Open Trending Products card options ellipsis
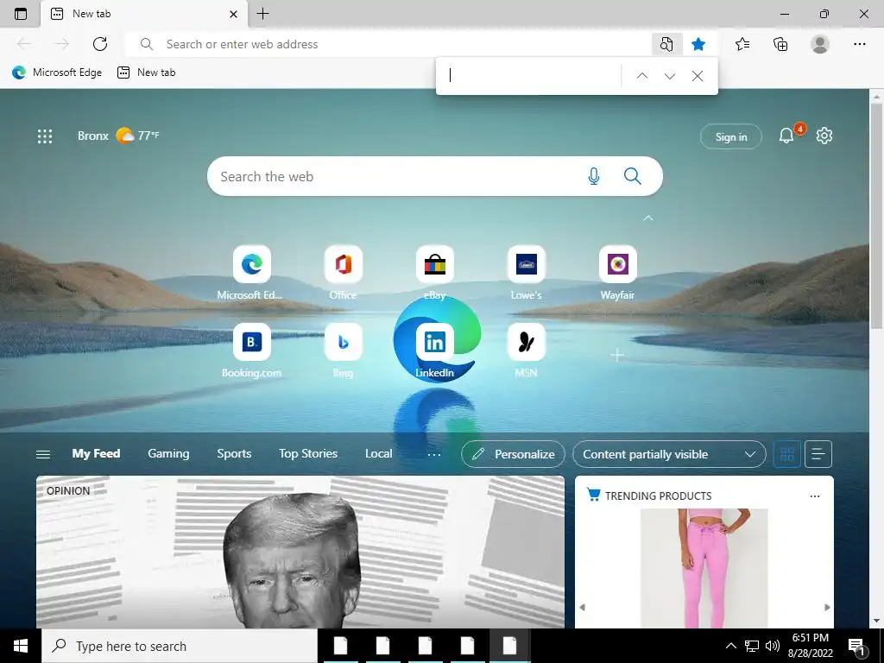The width and height of the screenshot is (884, 663). pos(815,496)
